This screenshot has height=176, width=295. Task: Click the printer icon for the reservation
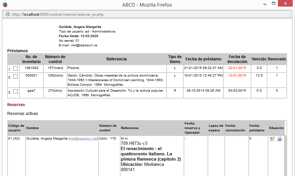280,139
